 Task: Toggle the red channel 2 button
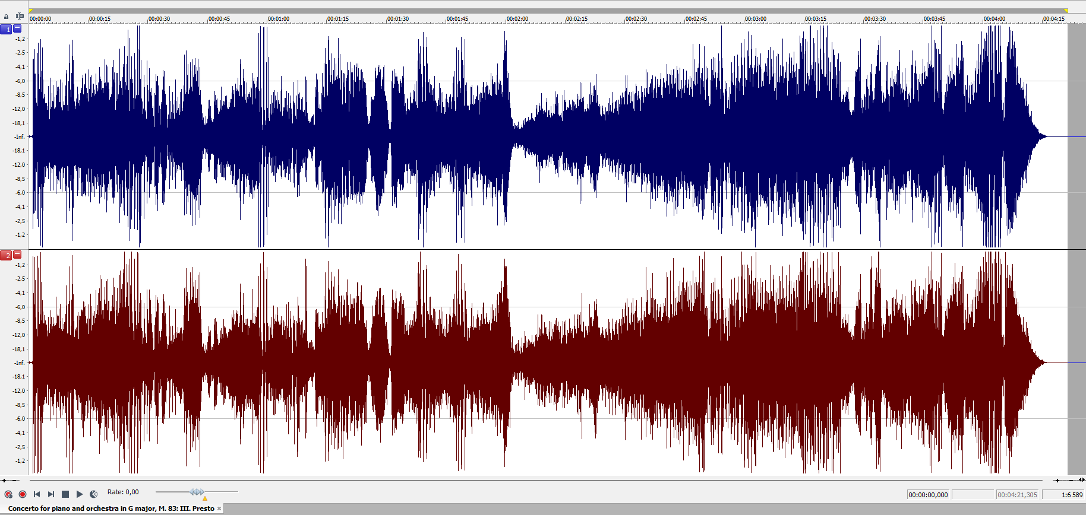(x=6, y=255)
